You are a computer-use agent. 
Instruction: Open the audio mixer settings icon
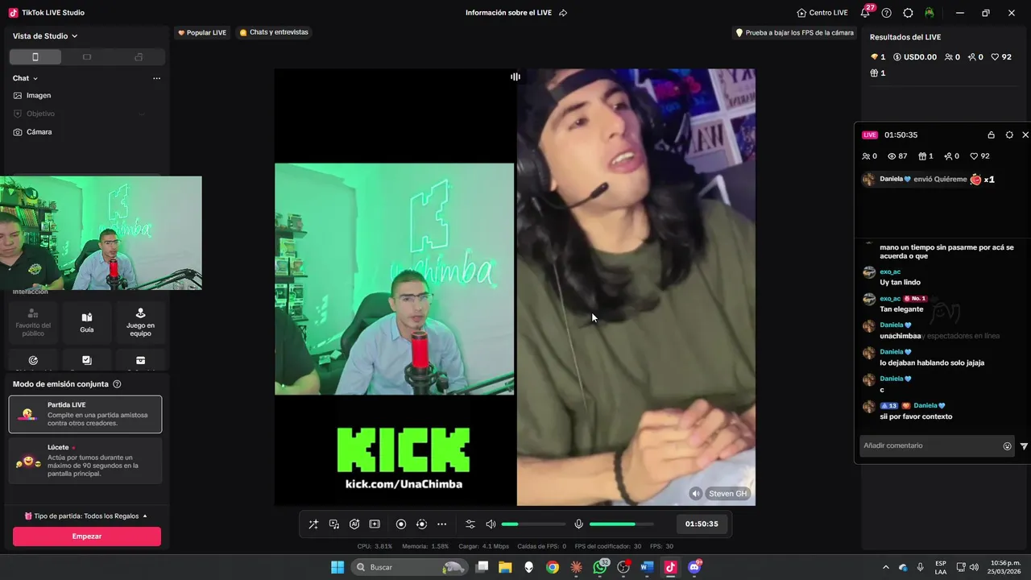pyautogui.click(x=470, y=524)
